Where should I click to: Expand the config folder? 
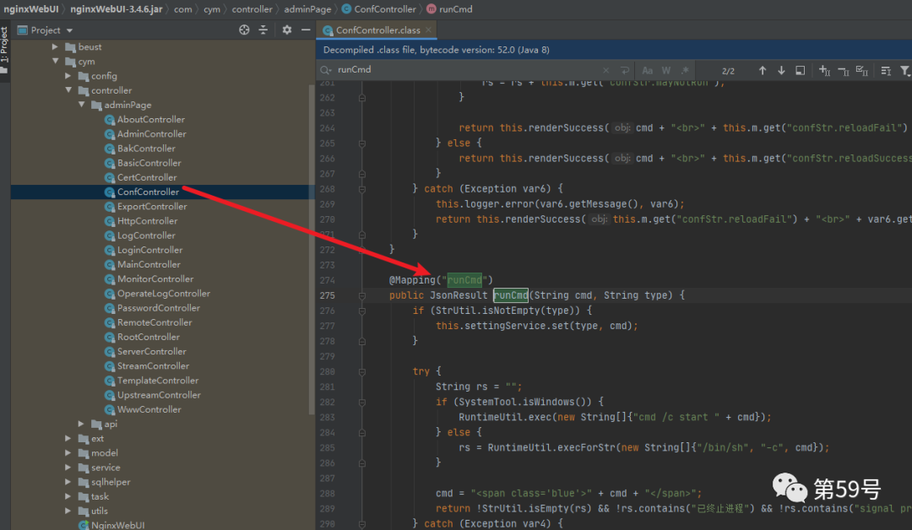(x=68, y=76)
